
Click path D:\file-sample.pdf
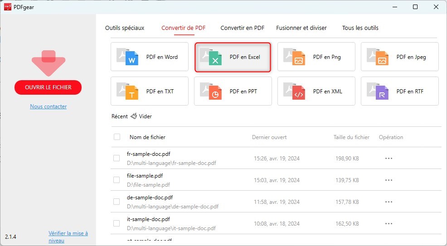(148, 185)
